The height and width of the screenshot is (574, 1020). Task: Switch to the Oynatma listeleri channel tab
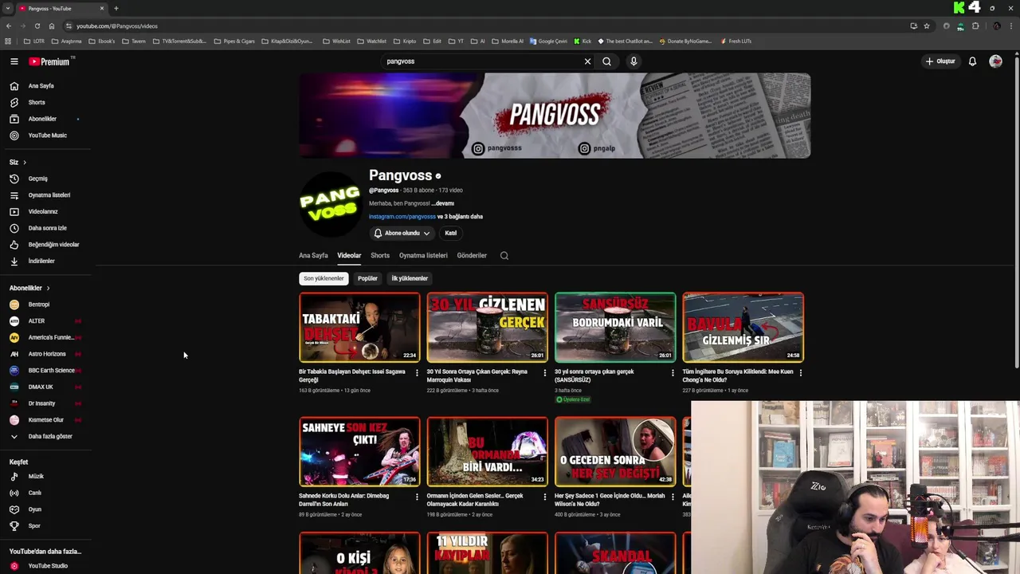[x=423, y=256]
